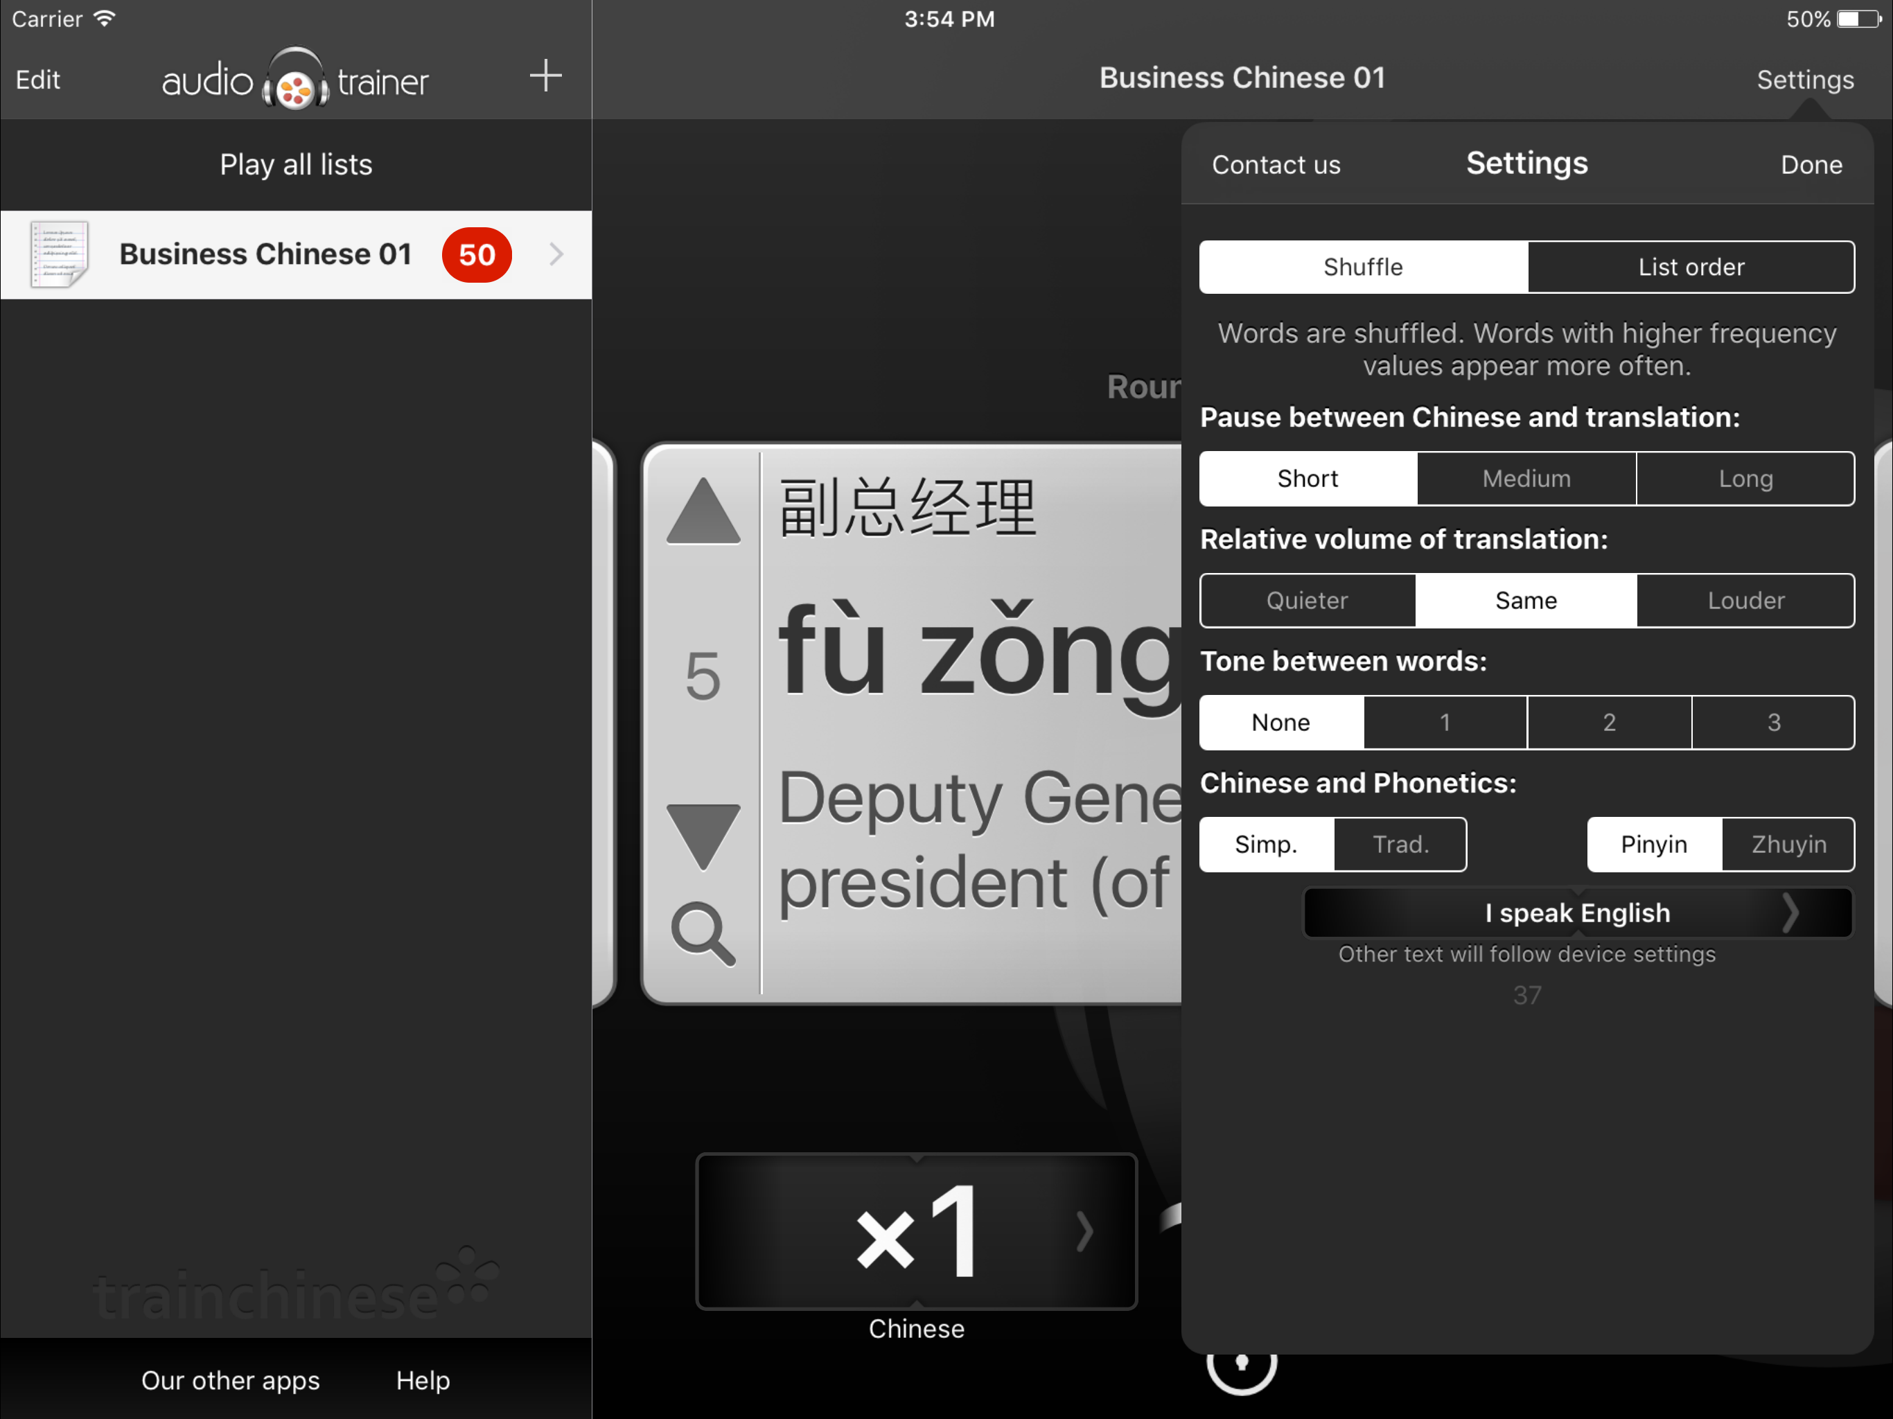Select Pinyin phonetics
Screen dimensions: 1893x1419
pos(1654,845)
